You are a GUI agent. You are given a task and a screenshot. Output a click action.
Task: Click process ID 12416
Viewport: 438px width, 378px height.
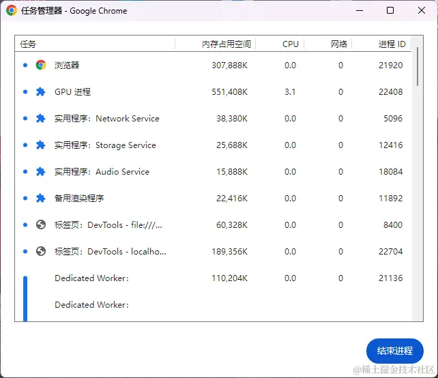[x=390, y=145]
